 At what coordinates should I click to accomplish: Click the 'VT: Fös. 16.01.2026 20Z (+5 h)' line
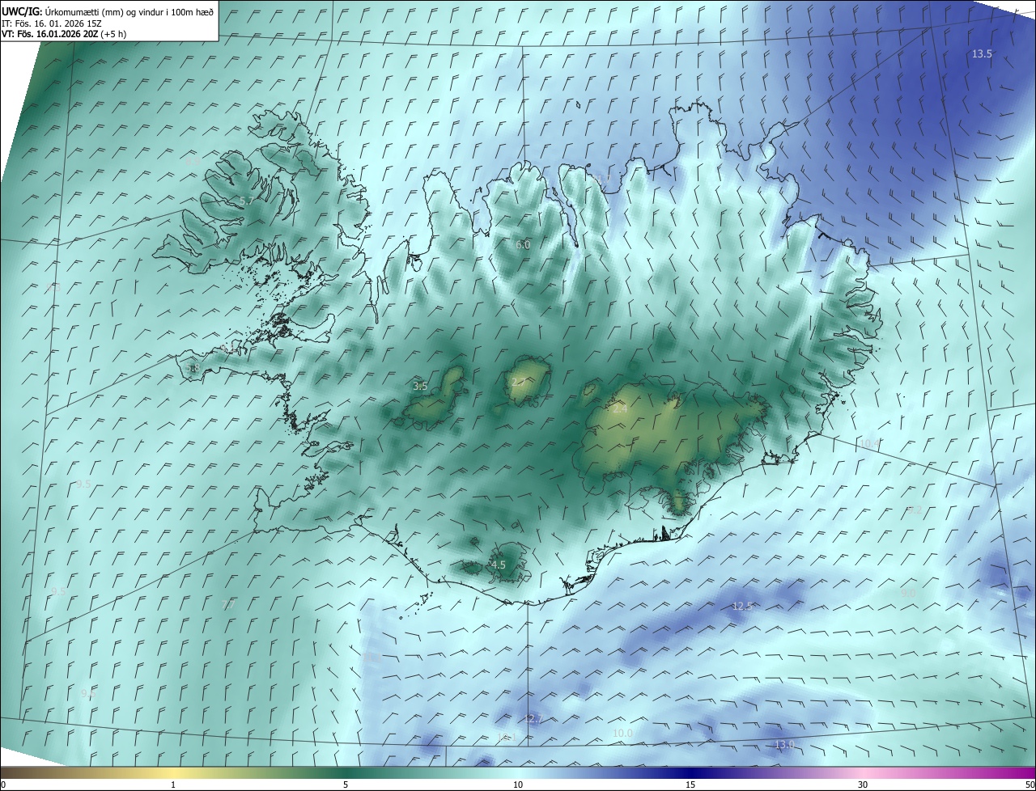64,34
